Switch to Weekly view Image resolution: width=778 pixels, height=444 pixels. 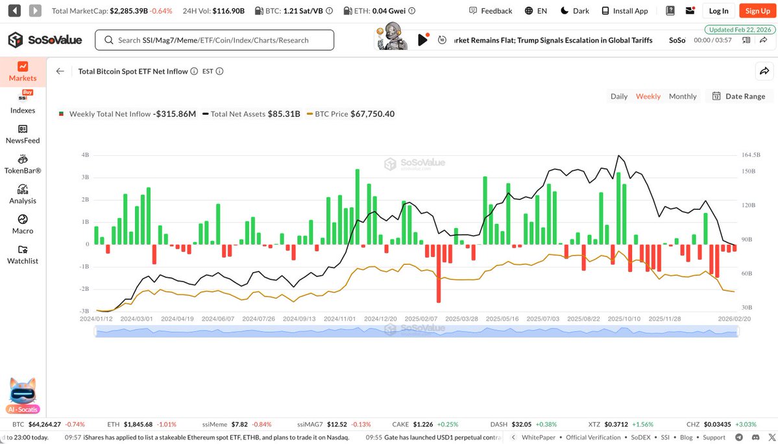[x=648, y=96]
